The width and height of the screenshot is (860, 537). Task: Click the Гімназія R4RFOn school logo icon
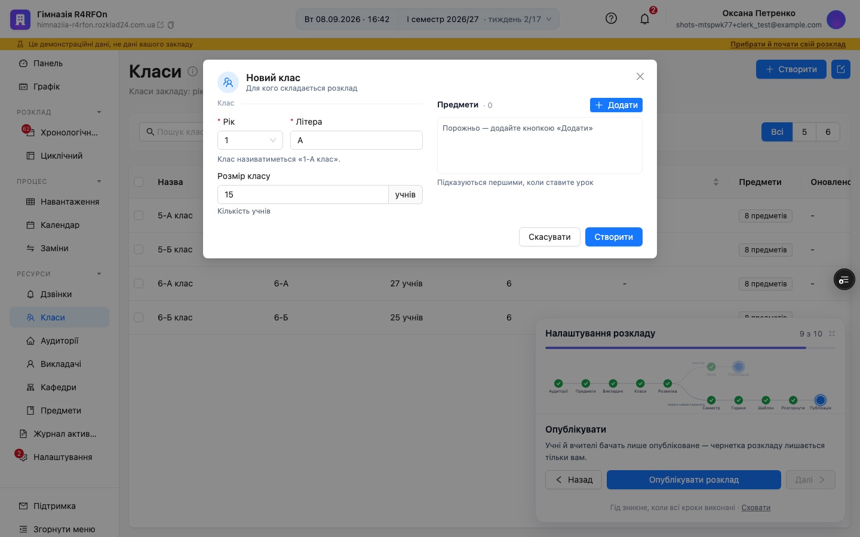(20, 20)
